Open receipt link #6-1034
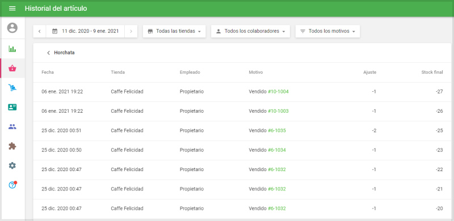Screen dimensions: 454x221 277,150
